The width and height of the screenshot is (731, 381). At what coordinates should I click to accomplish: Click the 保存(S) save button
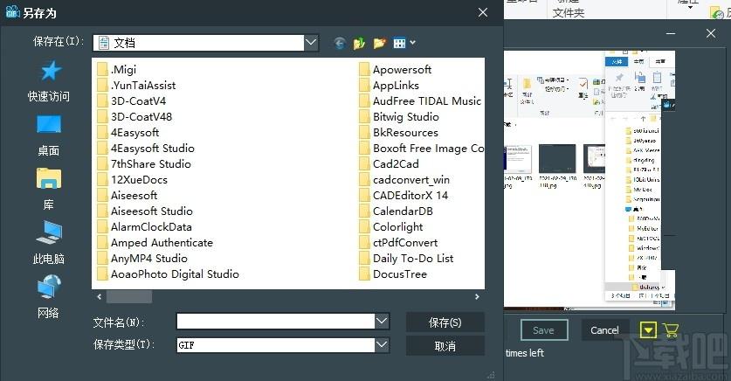445,322
